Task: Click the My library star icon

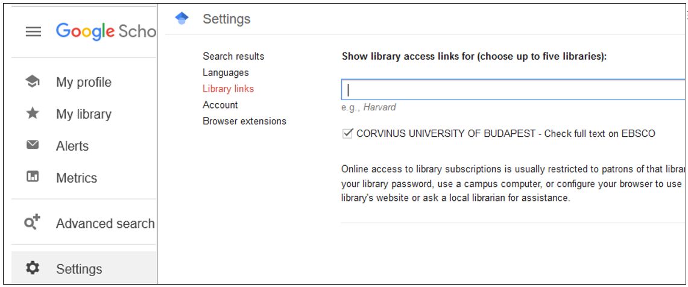Action: click(33, 114)
